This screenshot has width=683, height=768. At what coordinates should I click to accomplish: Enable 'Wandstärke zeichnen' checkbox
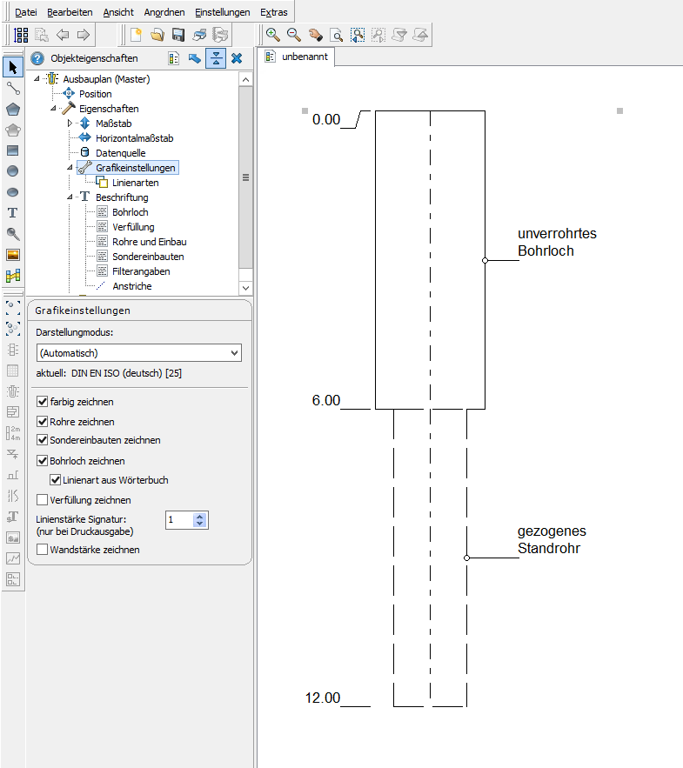[x=42, y=550]
